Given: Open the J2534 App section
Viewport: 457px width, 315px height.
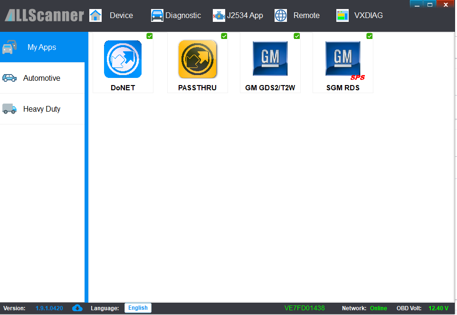Looking at the screenshot, I should [x=245, y=16].
